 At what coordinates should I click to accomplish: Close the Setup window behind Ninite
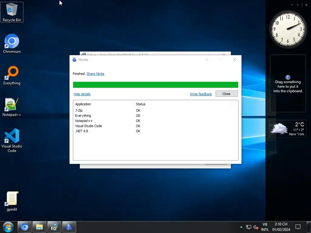[224, 54]
